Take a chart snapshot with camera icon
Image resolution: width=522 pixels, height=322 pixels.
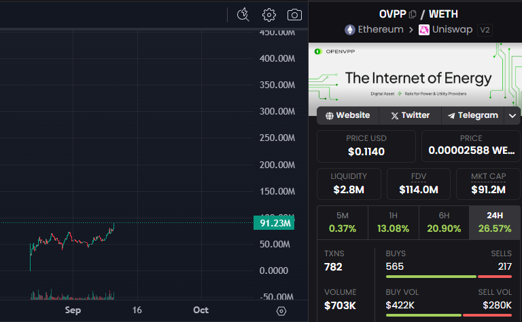pyautogui.click(x=294, y=15)
